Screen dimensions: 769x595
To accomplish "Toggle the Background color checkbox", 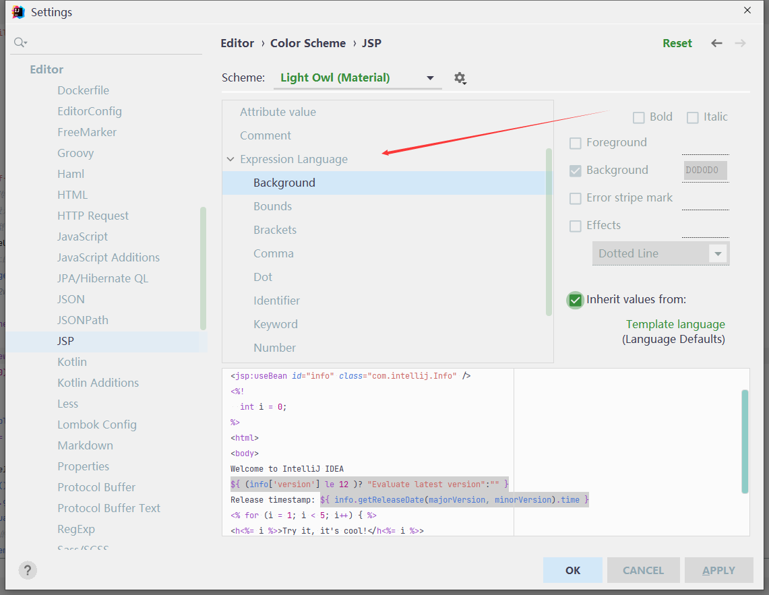I will [576, 170].
